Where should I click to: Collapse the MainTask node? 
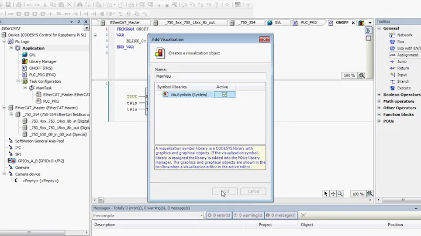[x=25, y=88]
